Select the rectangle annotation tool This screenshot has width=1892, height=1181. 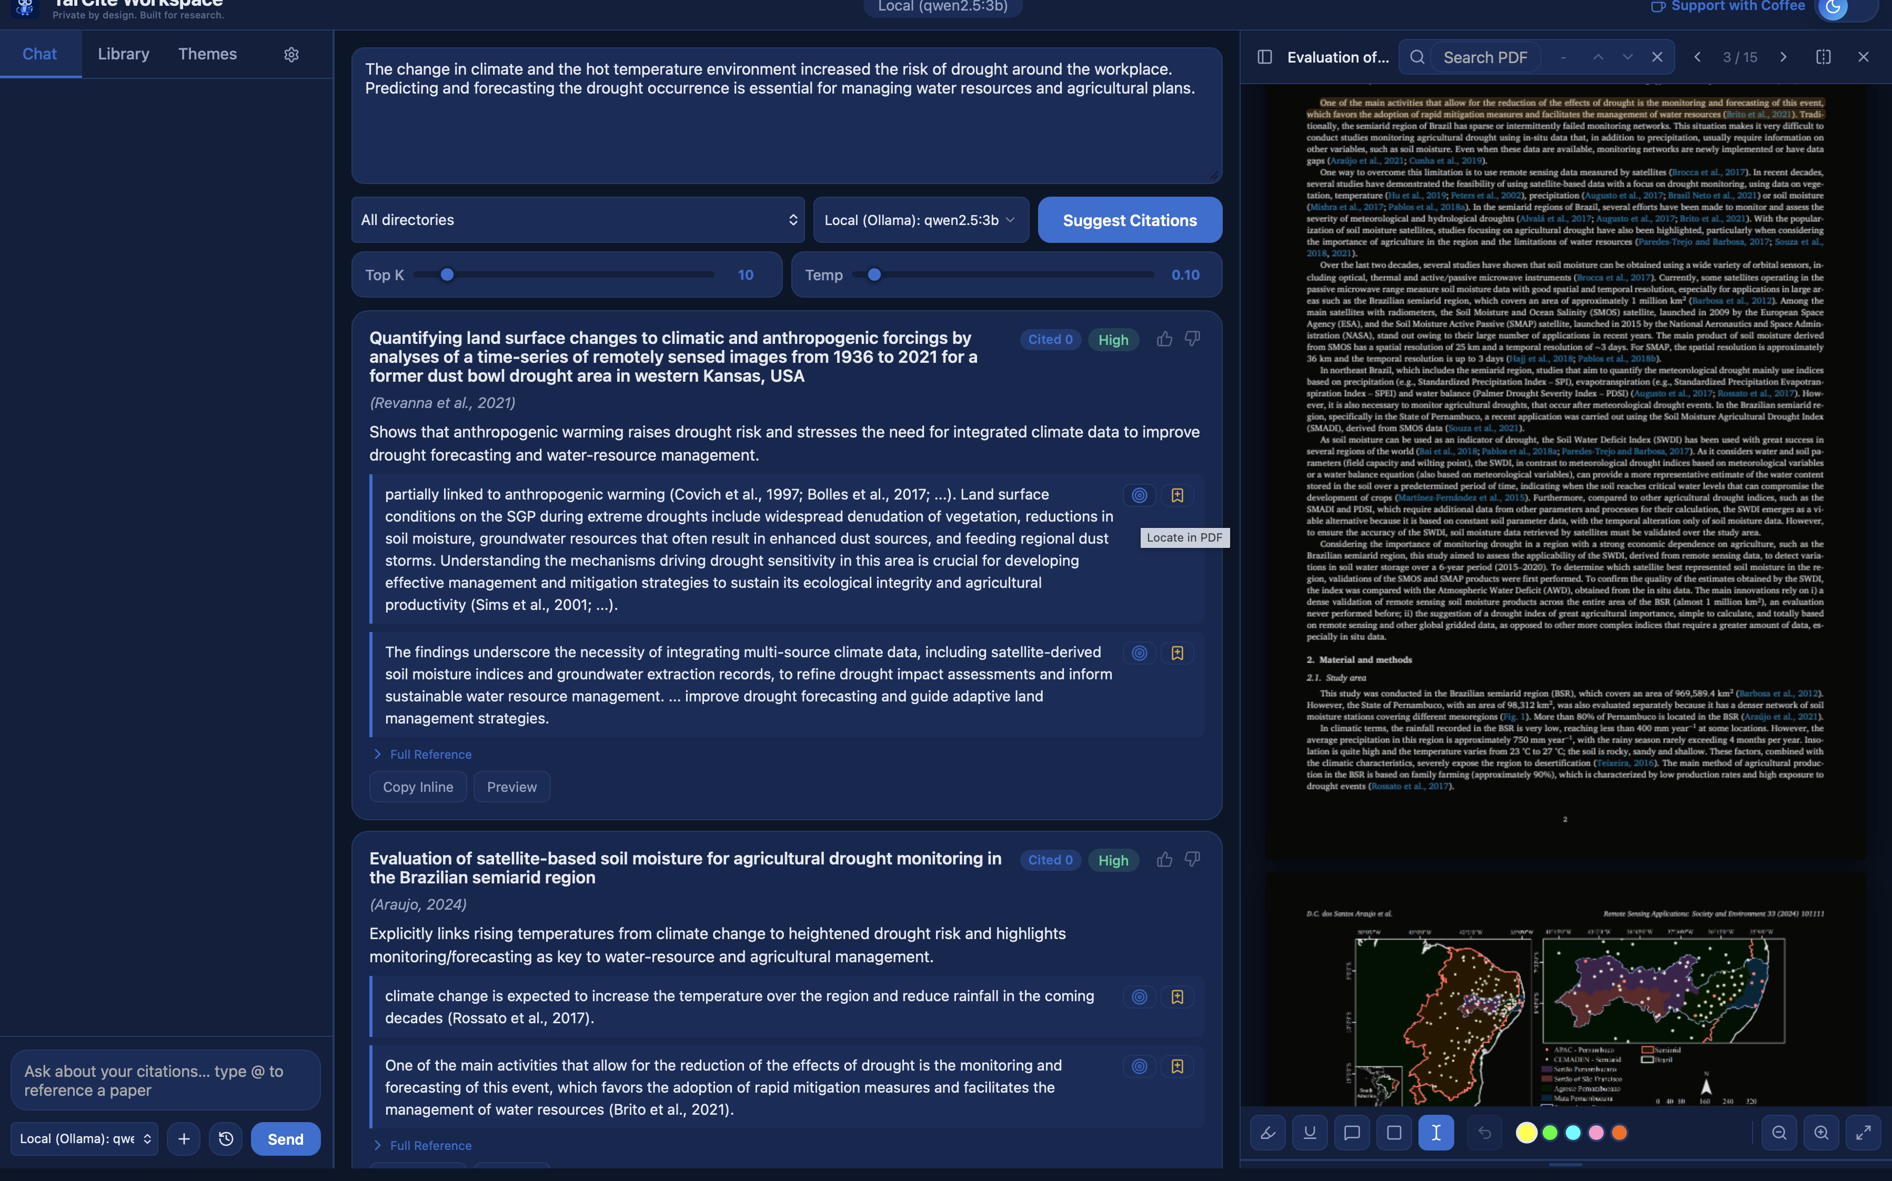tap(1393, 1133)
